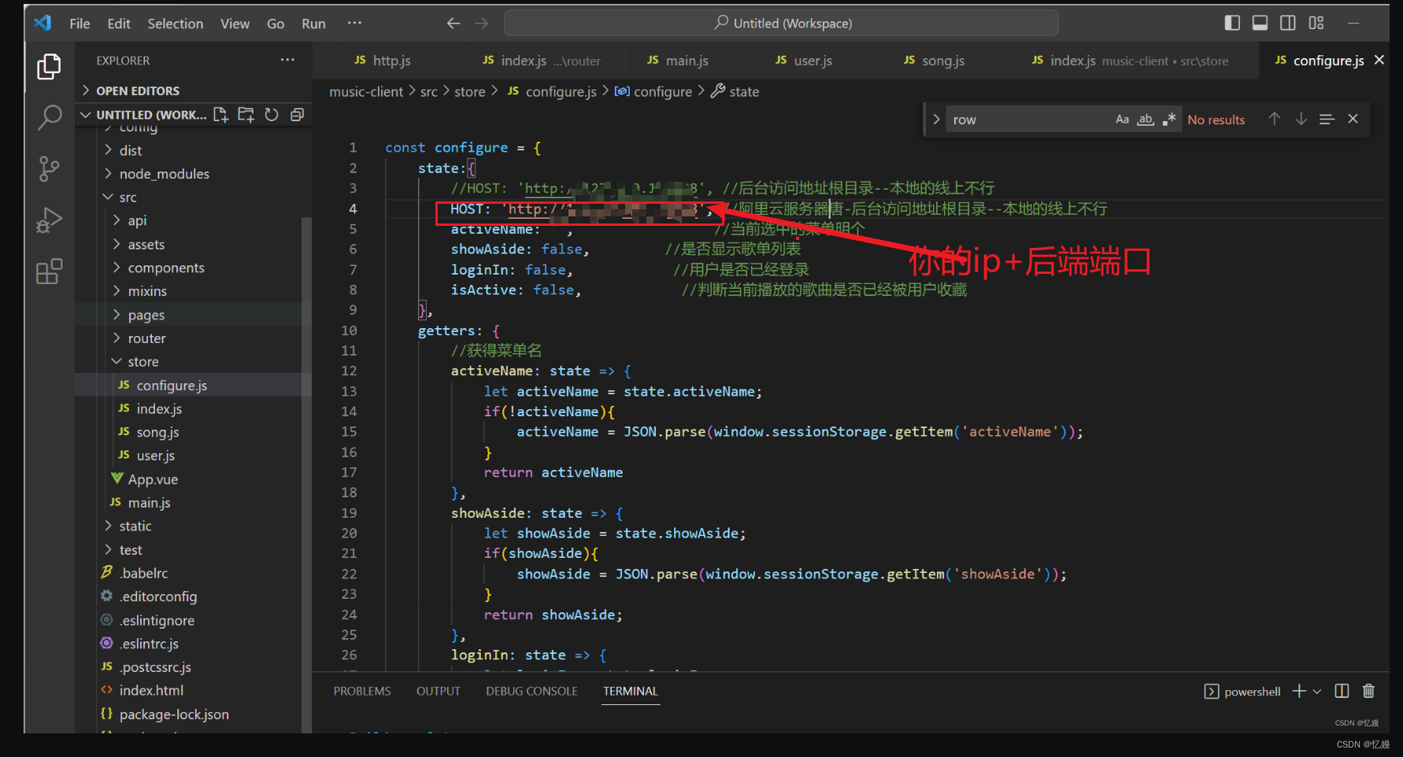This screenshot has height=757, width=1403.
Task: Open the View menu
Action: click(x=235, y=24)
